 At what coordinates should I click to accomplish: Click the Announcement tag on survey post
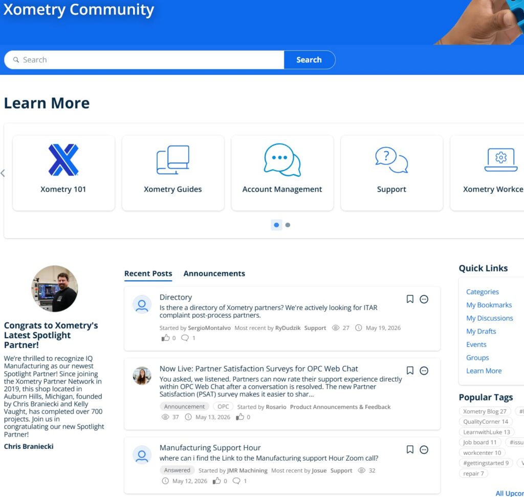pos(184,406)
